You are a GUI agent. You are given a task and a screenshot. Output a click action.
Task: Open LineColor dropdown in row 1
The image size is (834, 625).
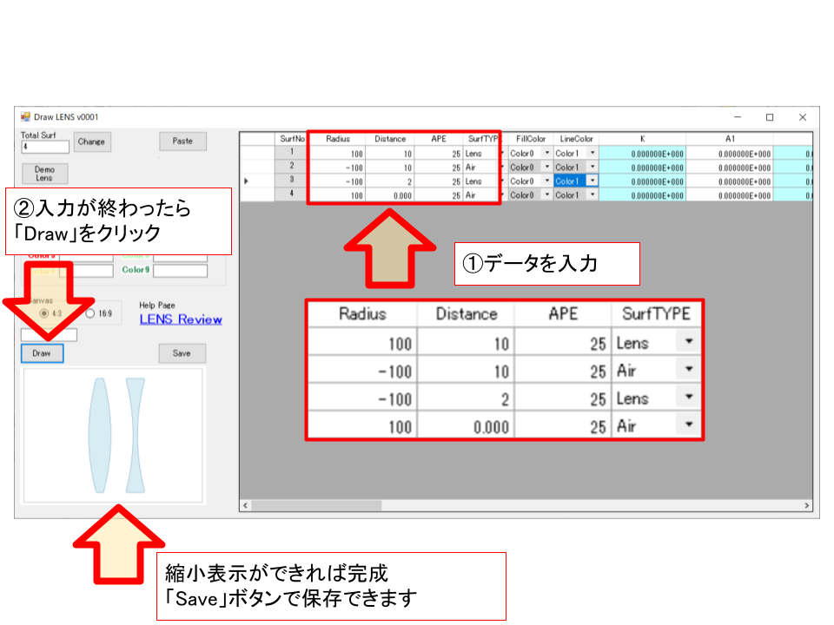point(592,153)
